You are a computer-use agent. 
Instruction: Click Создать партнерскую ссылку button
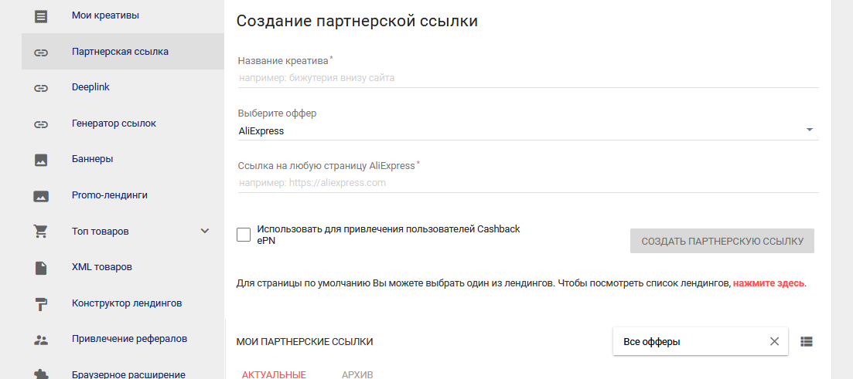[722, 241]
